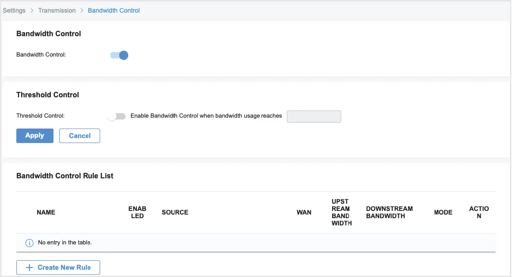Screen dimensions: 512x277
Task: Enable the Threshold Control switch
Action: (x=116, y=116)
